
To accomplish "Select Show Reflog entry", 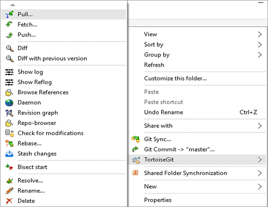I will click(x=64, y=82).
